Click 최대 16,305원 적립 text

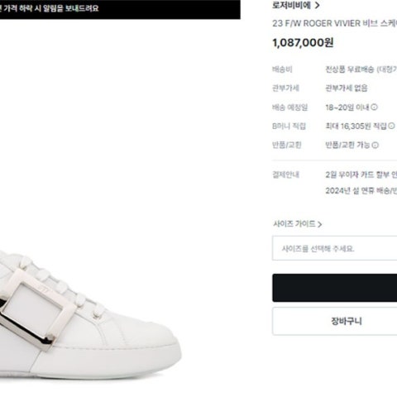(x=356, y=126)
